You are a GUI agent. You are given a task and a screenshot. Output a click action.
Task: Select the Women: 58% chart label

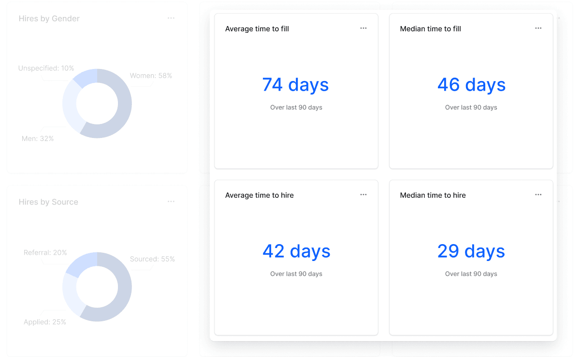pyautogui.click(x=150, y=75)
